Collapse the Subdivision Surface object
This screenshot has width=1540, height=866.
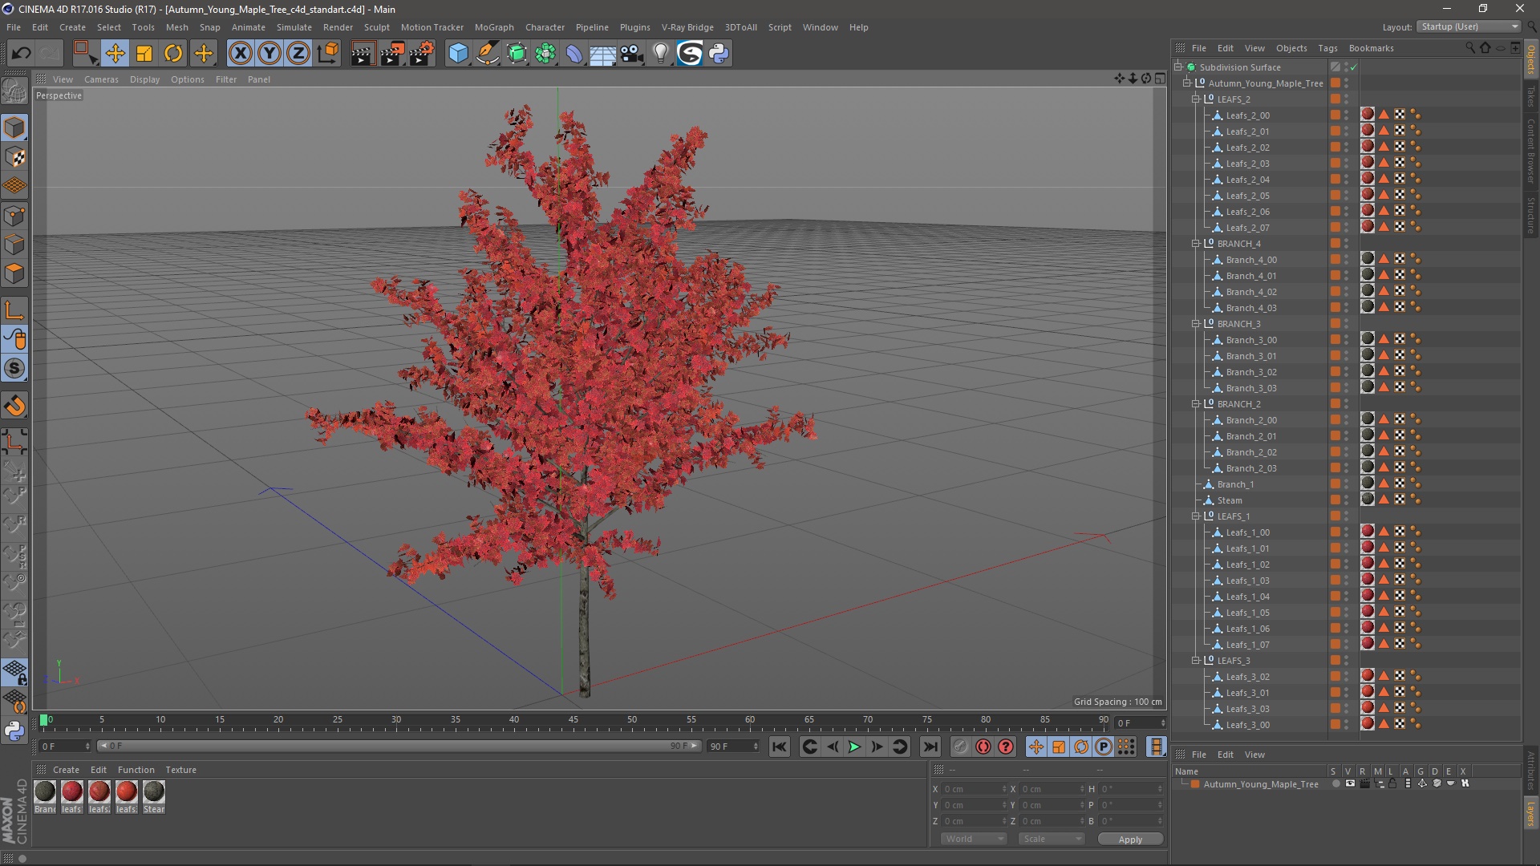coord(1178,67)
